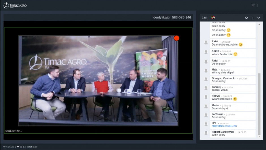Click LPe's avatar icon in chat
Viewport: 266px width, 150px height.
206,124
